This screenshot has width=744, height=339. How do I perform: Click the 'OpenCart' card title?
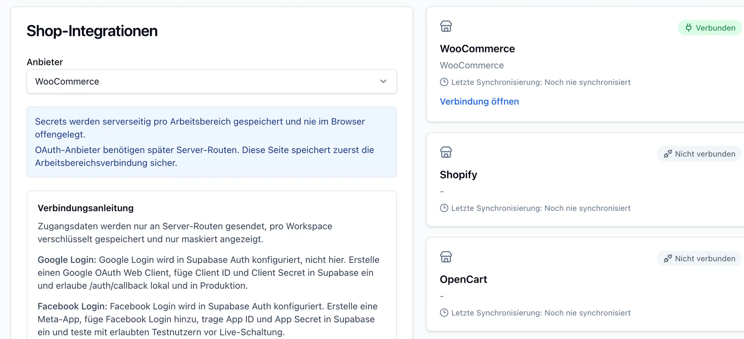click(464, 280)
